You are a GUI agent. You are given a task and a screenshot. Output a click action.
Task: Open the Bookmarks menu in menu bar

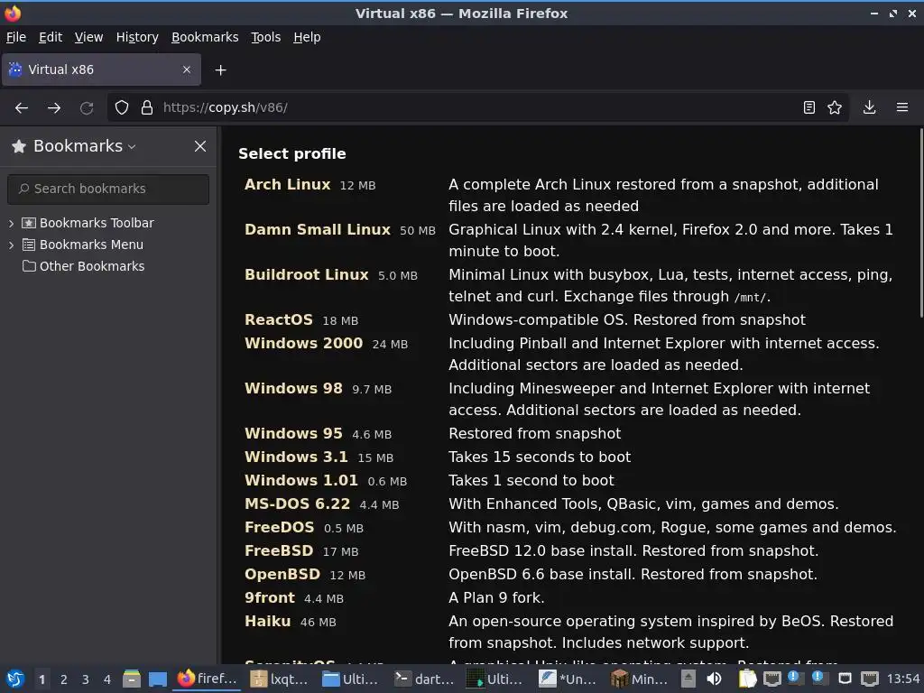coord(205,37)
